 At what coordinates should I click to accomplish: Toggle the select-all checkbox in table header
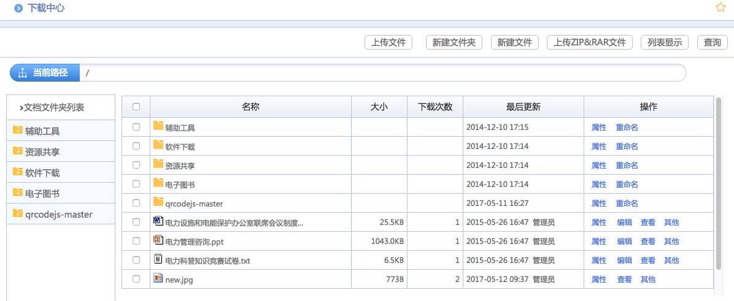136,107
